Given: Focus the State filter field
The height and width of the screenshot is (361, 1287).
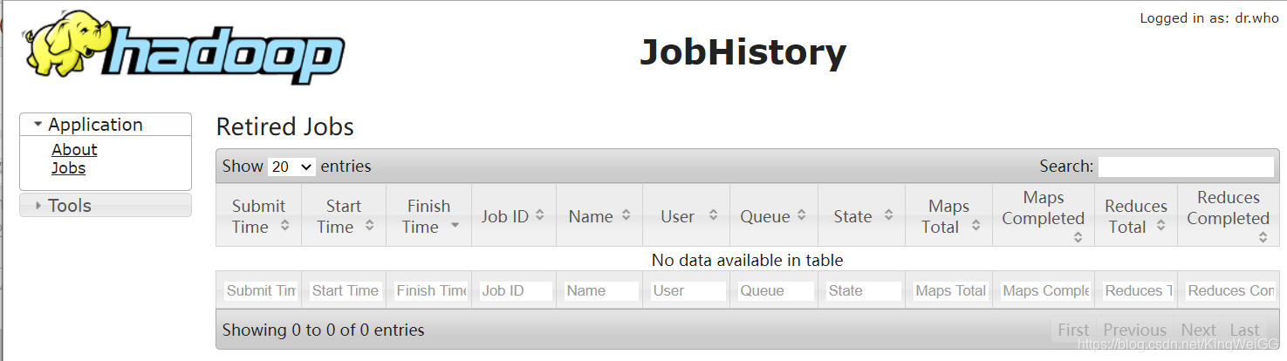Looking at the screenshot, I should (863, 291).
